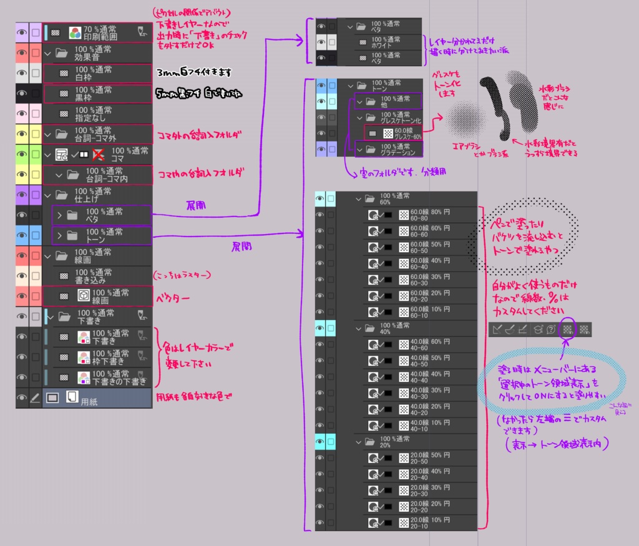The height and width of the screenshot is (546, 639).
Task: Click the circled show selected tone area icon
Action: click(x=568, y=329)
